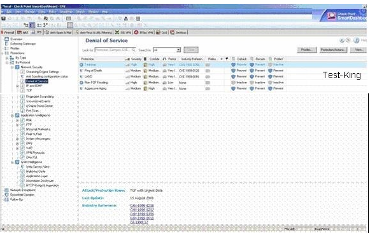Open the SSL VPN tab
The width and height of the screenshot is (370, 235).
pos(123,32)
